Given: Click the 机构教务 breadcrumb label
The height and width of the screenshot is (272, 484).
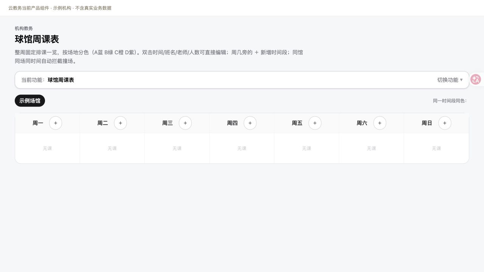Looking at the screenshot, I should click(24, 28).
